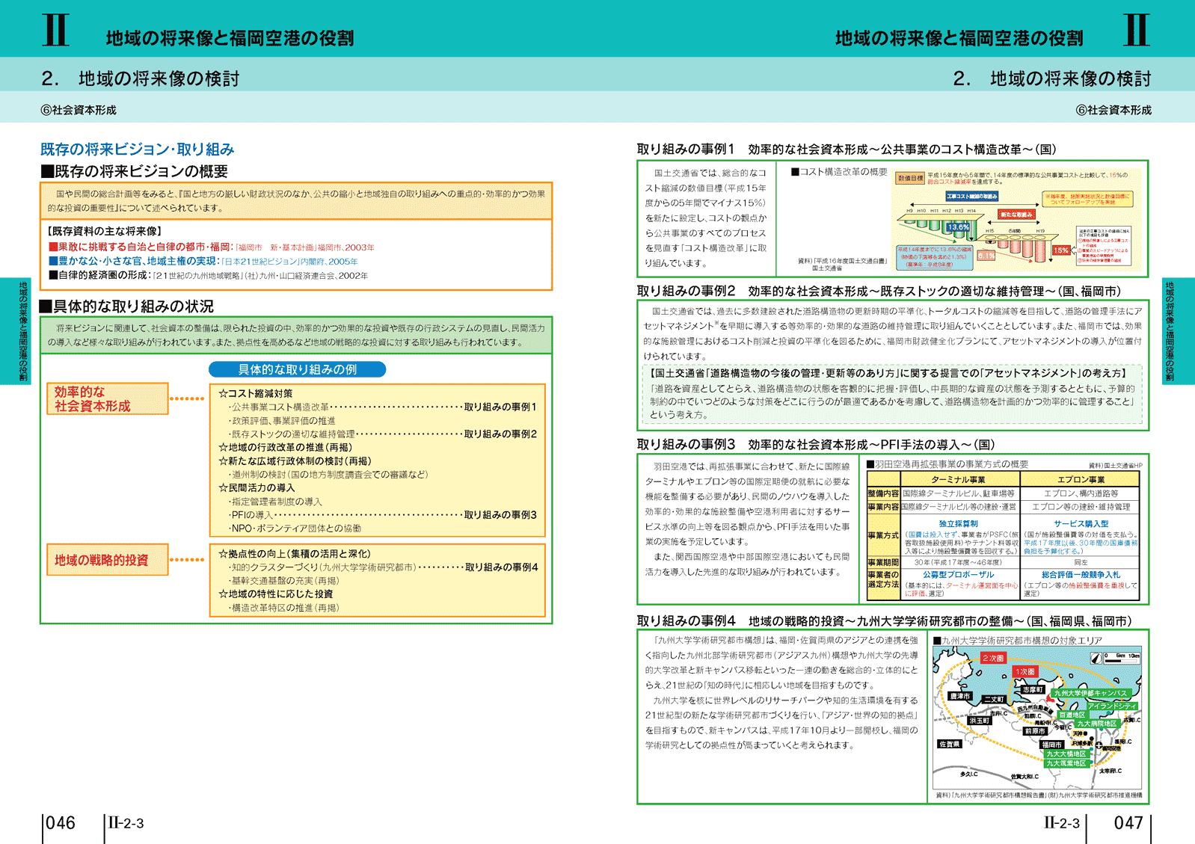Select 'NPO・ボランティア団体との協働'
This screenshot has width=1195, height=844.
click(295, 528)
